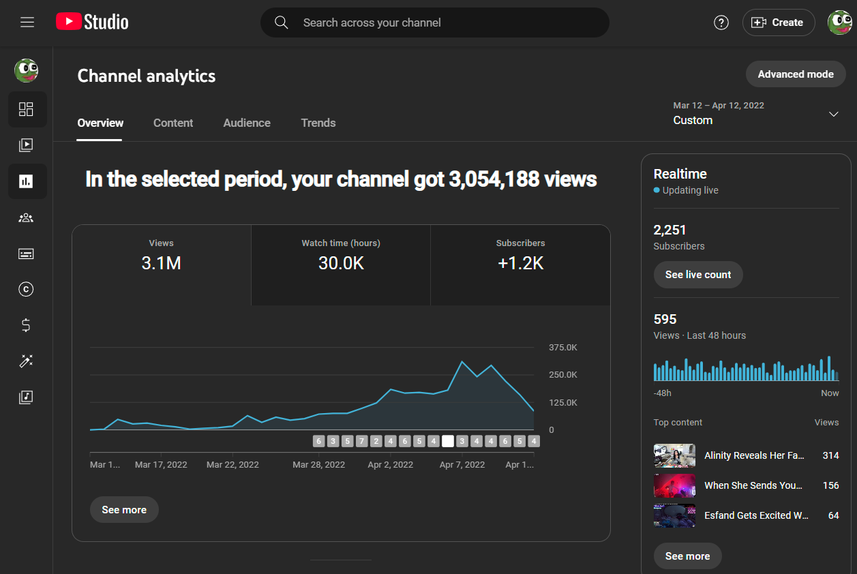This screenshot has width=857, height=574.
Task: Expand the Custom date range dropdown
Action: click(x=833, y=114)
